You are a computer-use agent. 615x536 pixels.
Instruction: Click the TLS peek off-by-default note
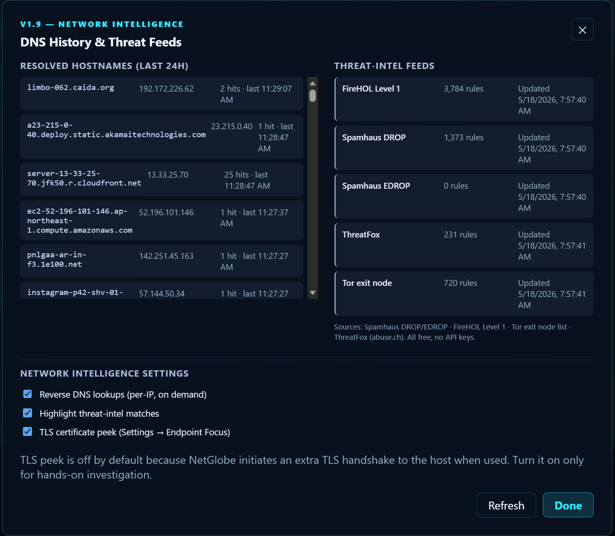pos(302,467)
